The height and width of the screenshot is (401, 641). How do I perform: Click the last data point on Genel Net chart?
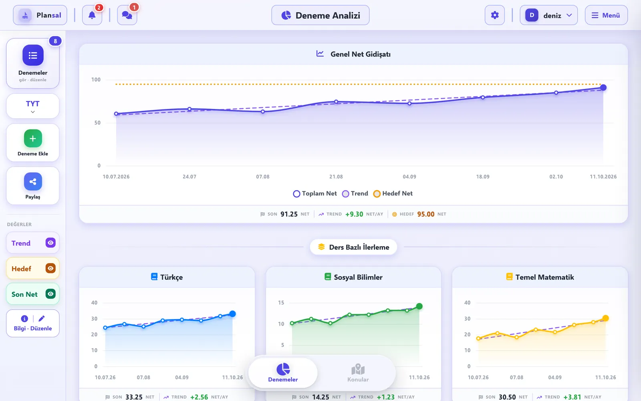coord(603,87)
